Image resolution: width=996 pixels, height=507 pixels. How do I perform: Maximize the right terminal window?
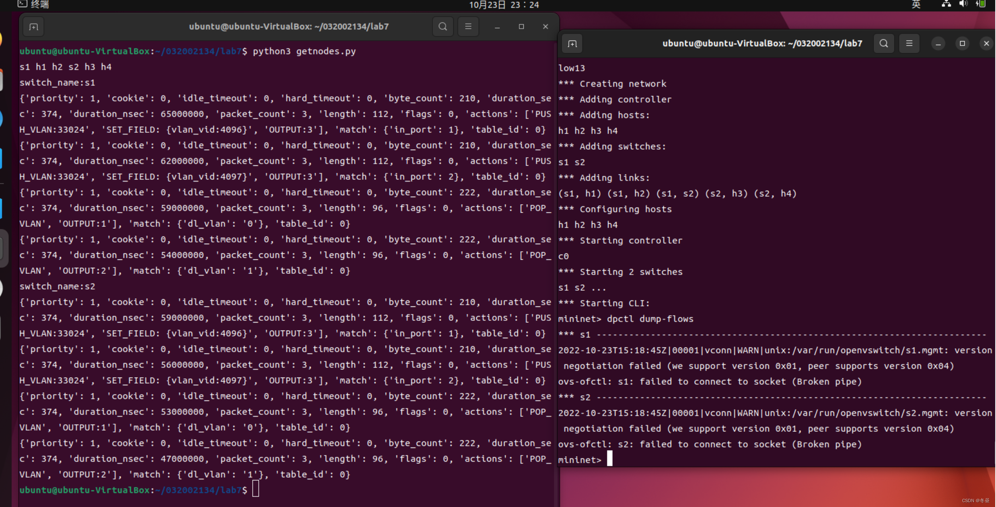click(x=962, y=43)
